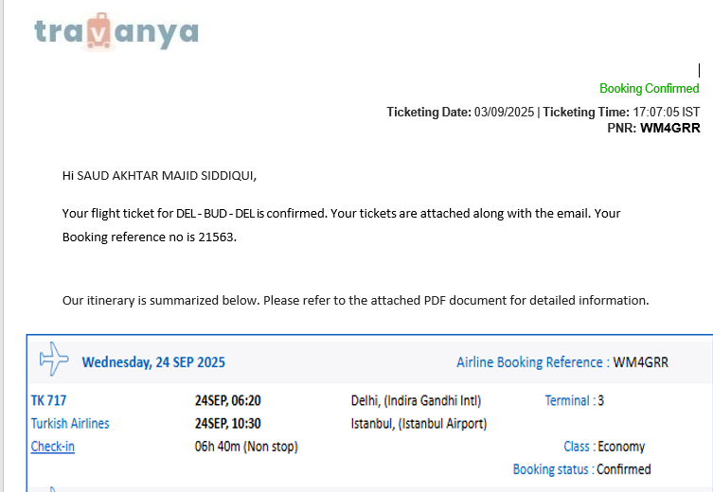The image size is (713, 492).
Task: Click the departure time 24SEP, 06:20
Action: click(228, 400)
